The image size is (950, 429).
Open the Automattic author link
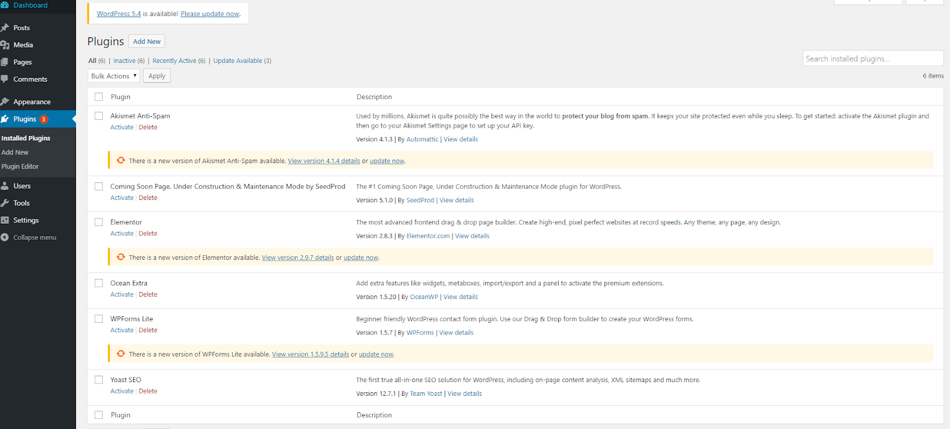423,139
